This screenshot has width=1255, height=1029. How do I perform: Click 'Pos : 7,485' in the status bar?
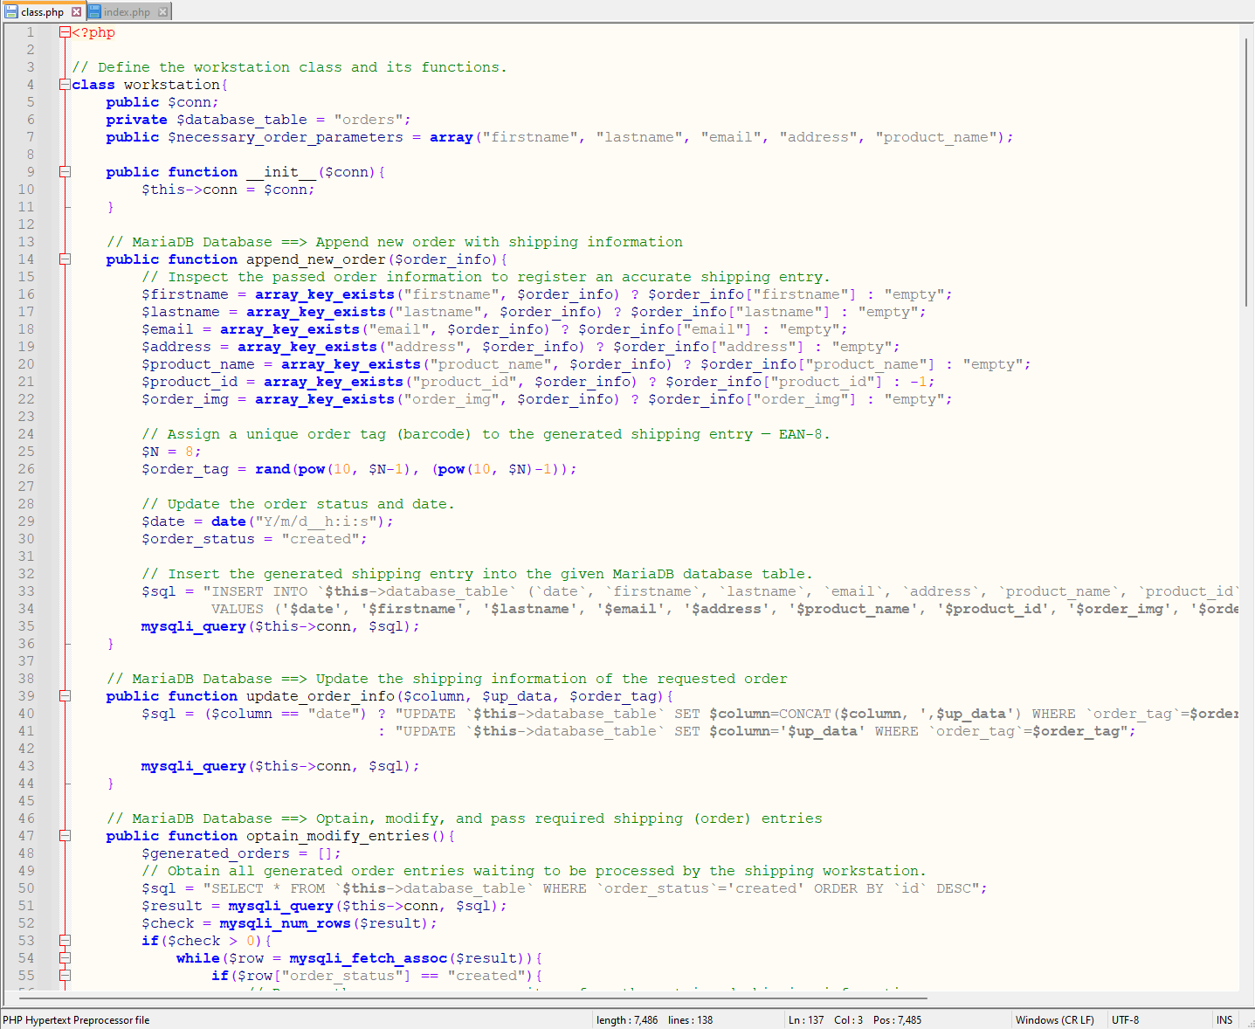pos(897,1020)
